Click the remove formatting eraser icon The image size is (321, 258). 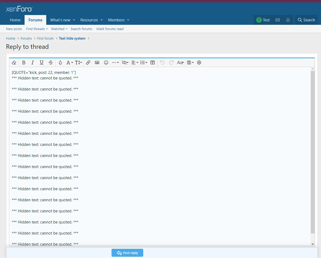tap(14, 63)
